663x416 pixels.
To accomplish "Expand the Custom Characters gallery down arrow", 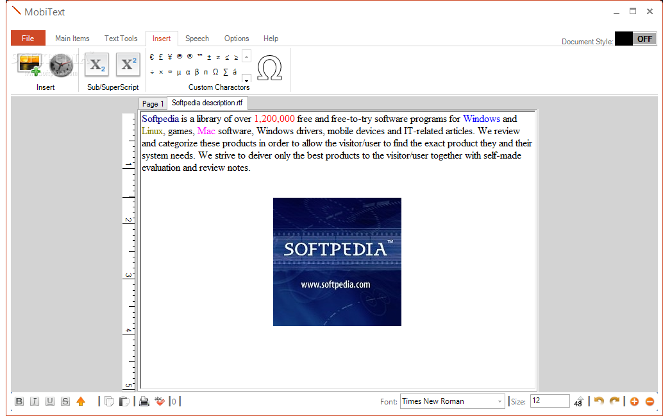I will (246, 79).
